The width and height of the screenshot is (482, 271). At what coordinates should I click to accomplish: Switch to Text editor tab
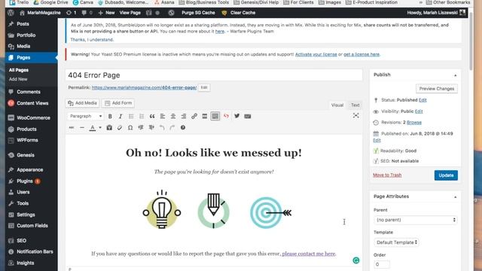click(x=355, y=105)
